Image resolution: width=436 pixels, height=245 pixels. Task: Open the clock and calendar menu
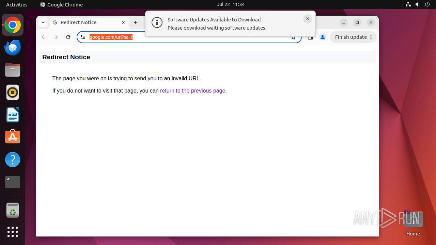pos(231,4)
